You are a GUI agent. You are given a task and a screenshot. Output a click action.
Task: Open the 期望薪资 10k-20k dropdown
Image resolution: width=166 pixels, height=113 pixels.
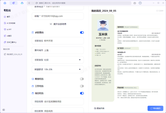click(58, 69)
